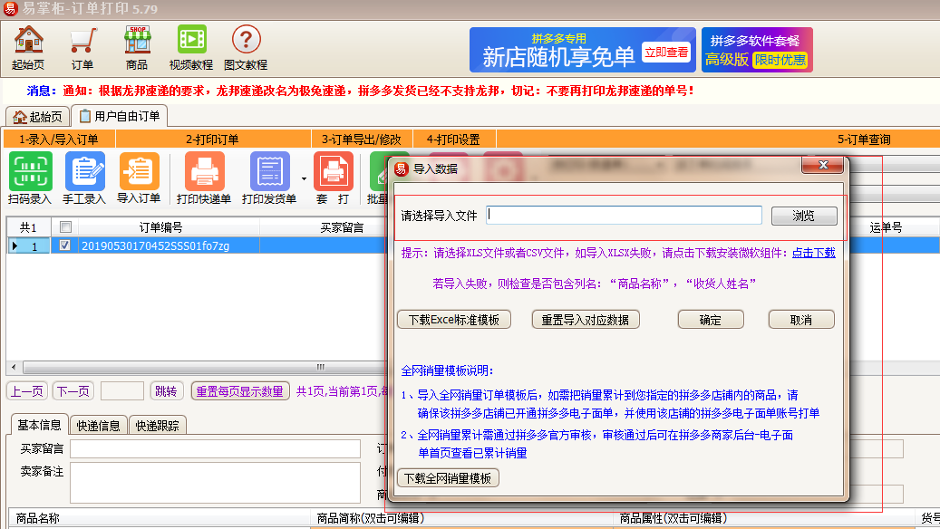
Task: Select the 2-打印订单 section
Action: point(212,139)
